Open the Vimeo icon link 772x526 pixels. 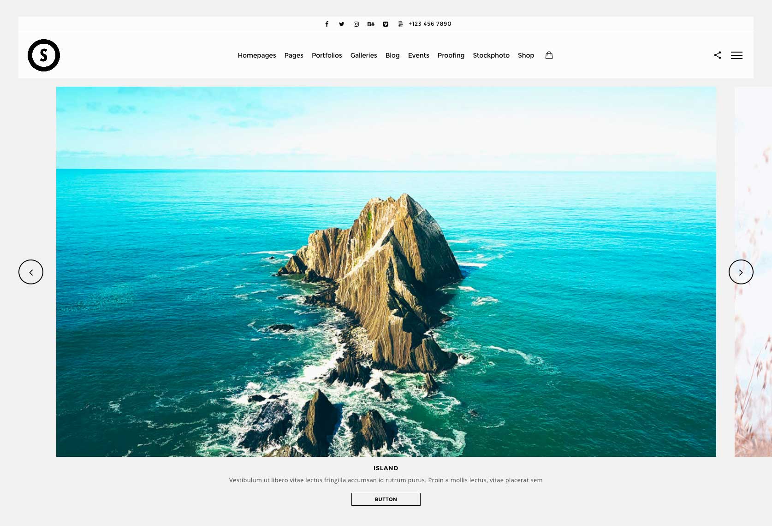386,24
